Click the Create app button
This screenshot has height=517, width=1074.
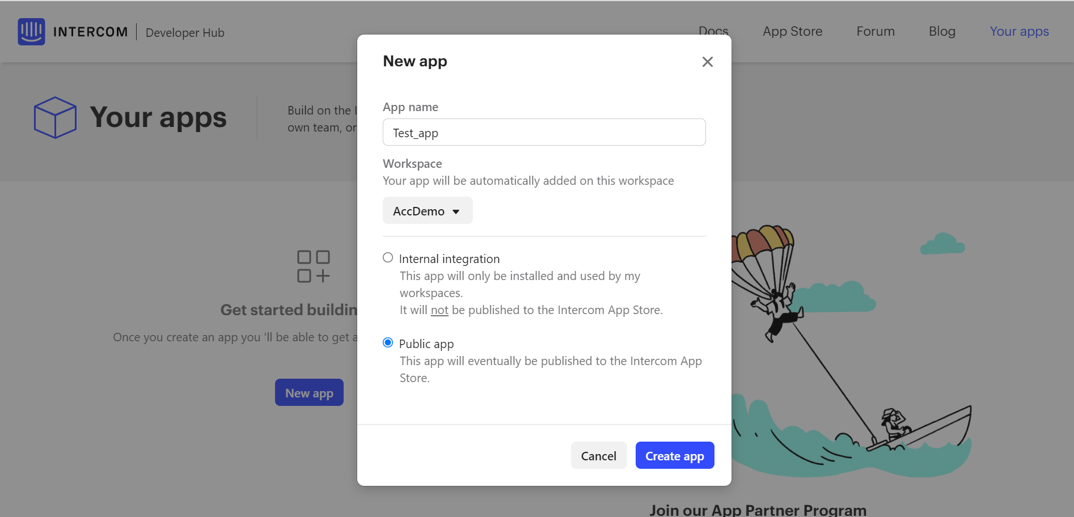pyautogui.click(x=675, y=455)
